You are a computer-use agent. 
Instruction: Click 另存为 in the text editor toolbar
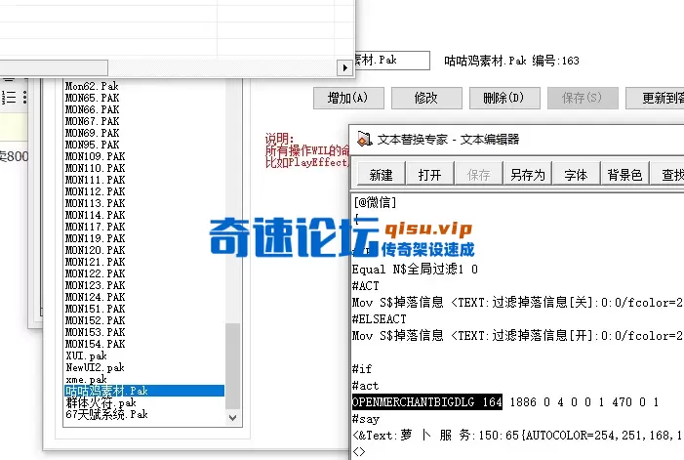[528, 175]
